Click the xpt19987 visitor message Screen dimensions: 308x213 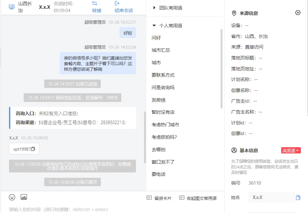[24, 149]
